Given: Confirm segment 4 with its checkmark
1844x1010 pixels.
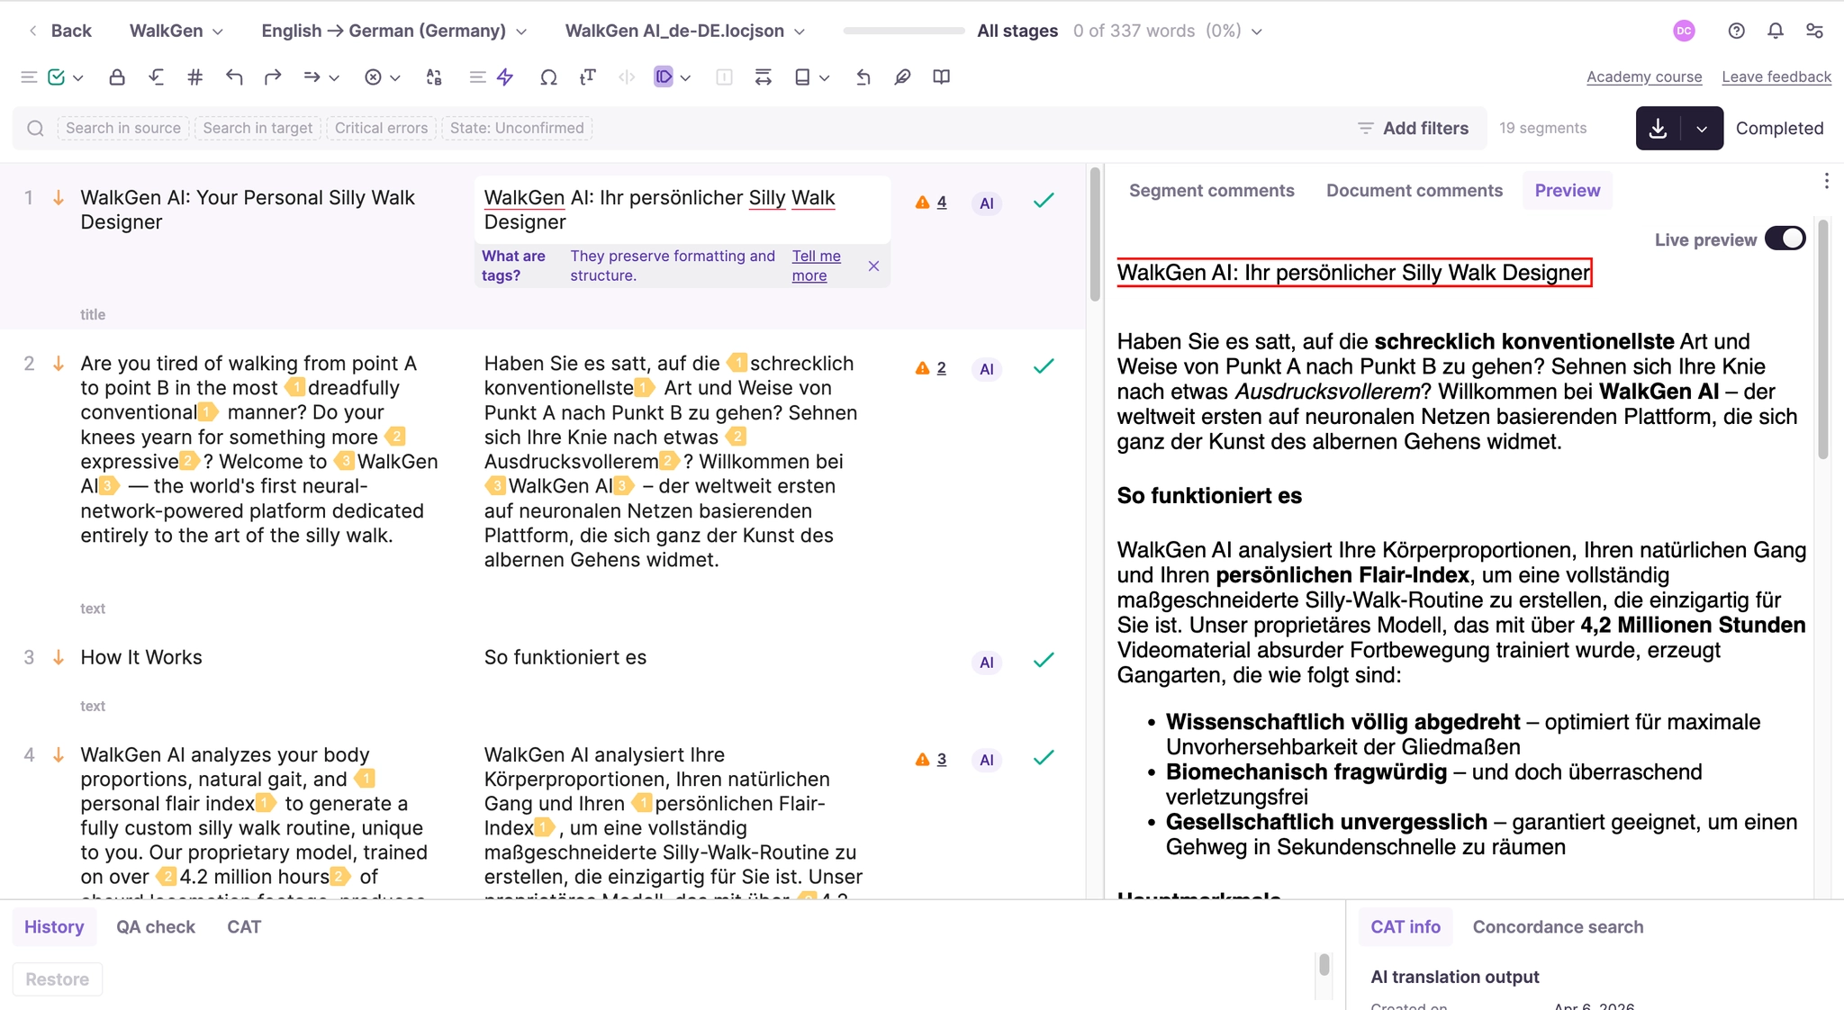Looking at the screenshot, I should tap(1044, 757).
